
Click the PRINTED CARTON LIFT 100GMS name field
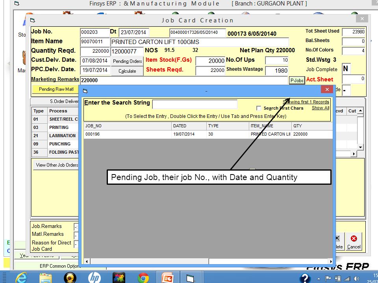[199, 42]
